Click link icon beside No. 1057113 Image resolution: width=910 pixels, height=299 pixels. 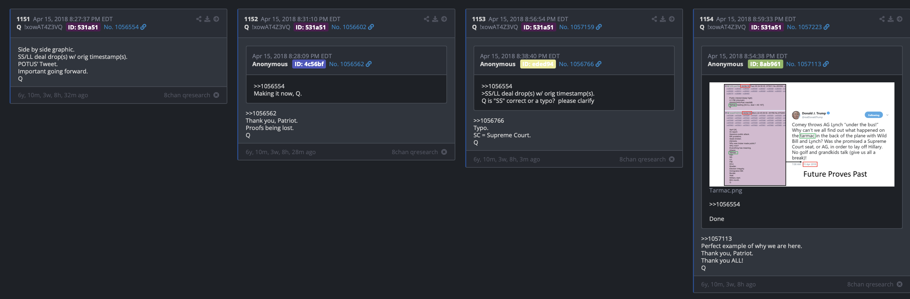pos(826,64)
